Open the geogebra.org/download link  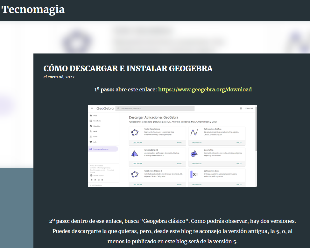click(x=205, y=89)
